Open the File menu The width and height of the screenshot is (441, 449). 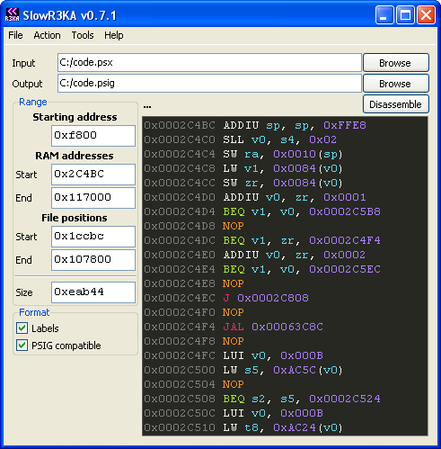pos(15,35)
